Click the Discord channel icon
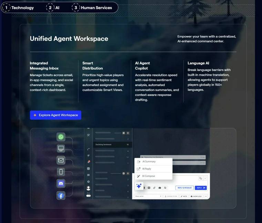 [61, 183]
